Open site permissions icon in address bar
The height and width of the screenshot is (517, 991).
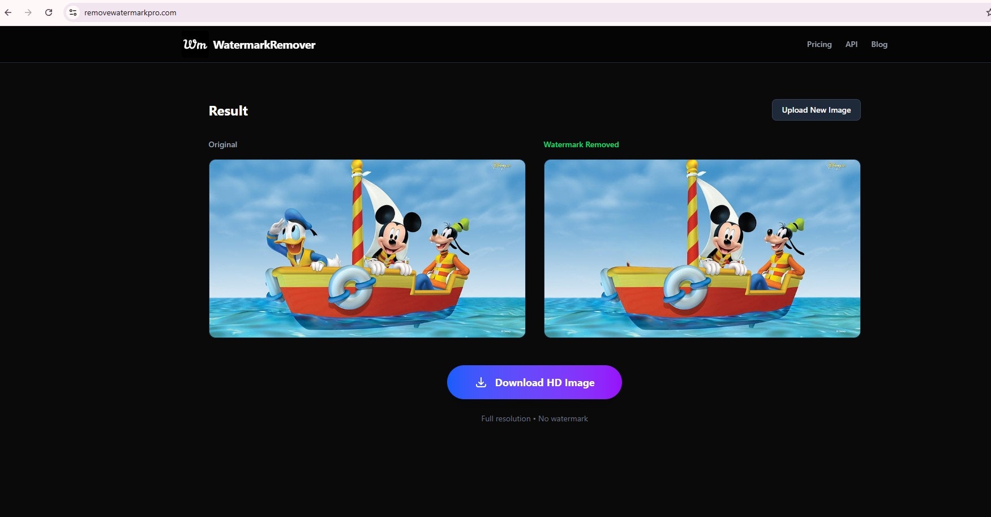72,12
